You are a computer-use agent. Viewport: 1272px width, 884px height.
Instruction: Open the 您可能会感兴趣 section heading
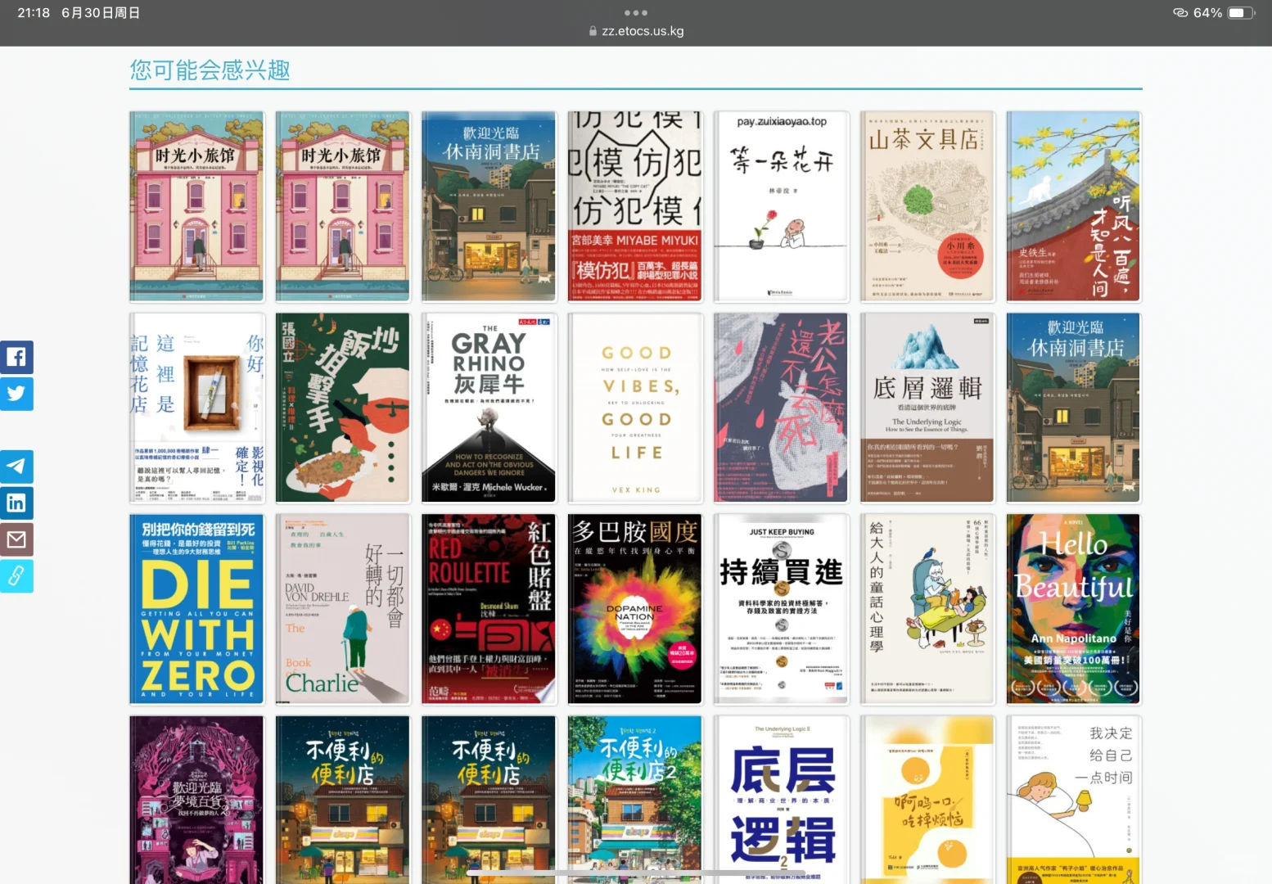[210, 70]
